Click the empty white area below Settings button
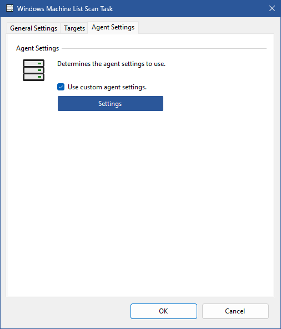 pos(140,199)
